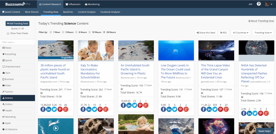Viewport: 276px width, 134px height.
Task: Play the video thumbnail with dolphin
Action: (x=56, y=128)
